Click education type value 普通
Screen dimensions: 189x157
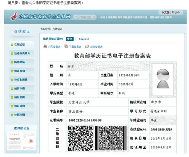point(71,93)
